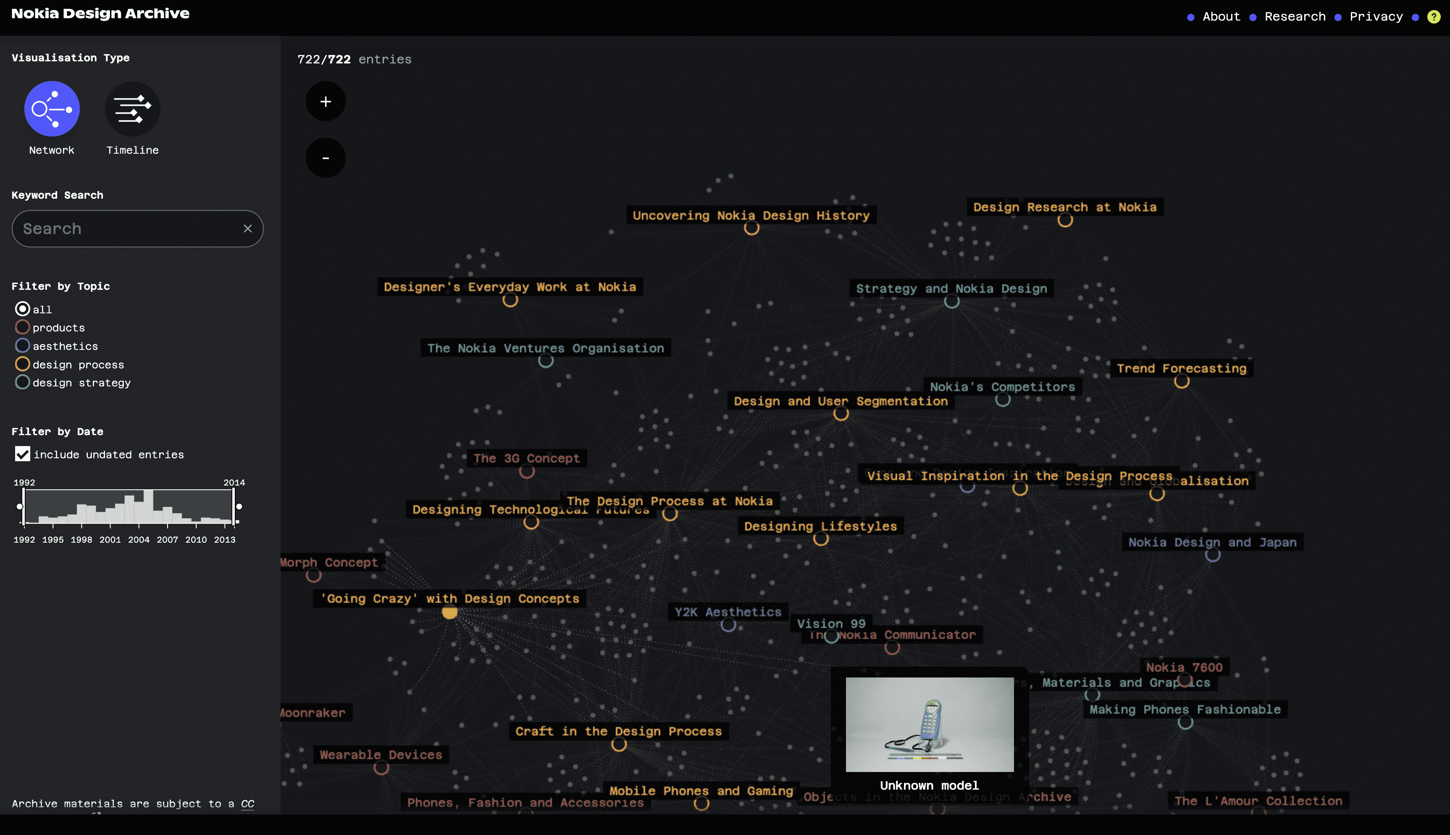The width and height of the screenshot is (1450, 835).
Task: Select node Uncovering Nokia Design History
Action: click(751, 228)
